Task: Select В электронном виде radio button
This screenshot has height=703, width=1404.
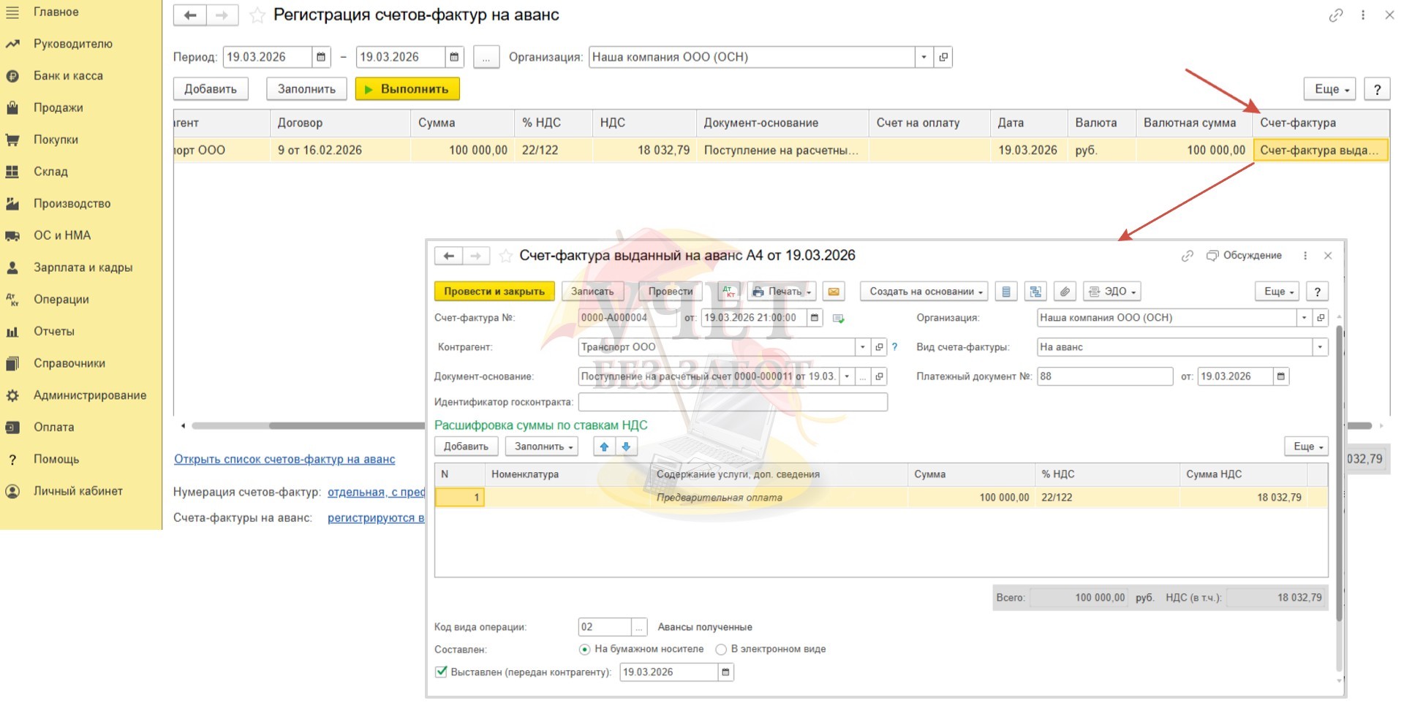Action: [x=721, y=649]
